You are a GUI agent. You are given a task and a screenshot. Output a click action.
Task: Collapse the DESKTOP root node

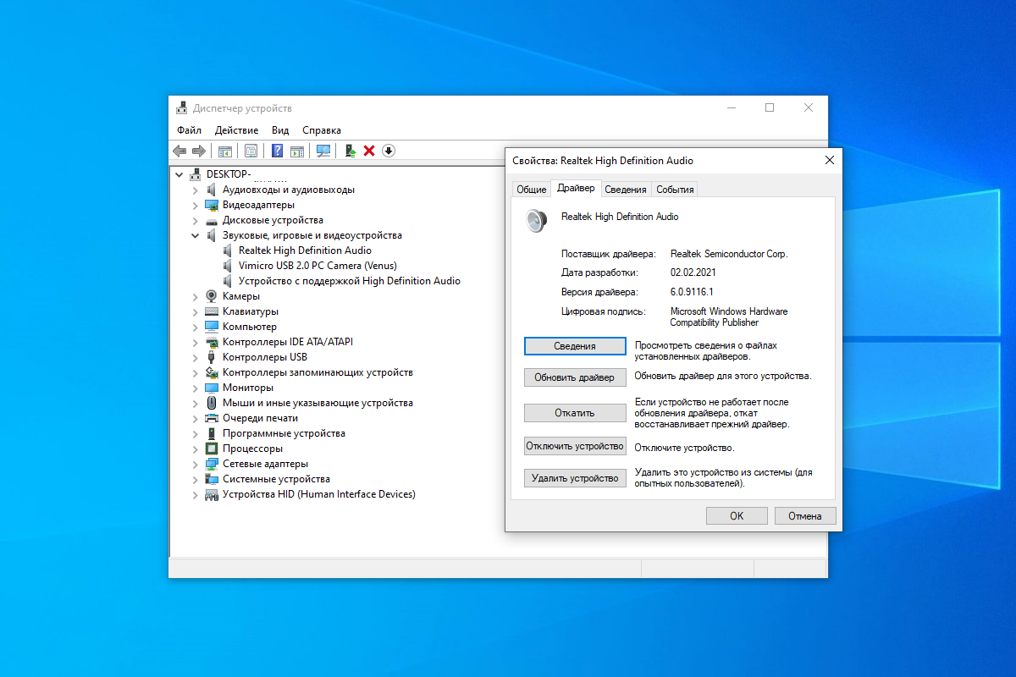[179, 174]
